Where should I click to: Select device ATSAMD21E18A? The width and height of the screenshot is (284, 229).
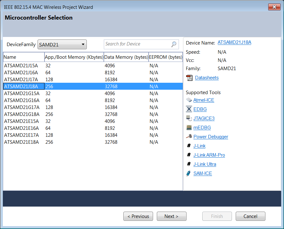point(93,142)
